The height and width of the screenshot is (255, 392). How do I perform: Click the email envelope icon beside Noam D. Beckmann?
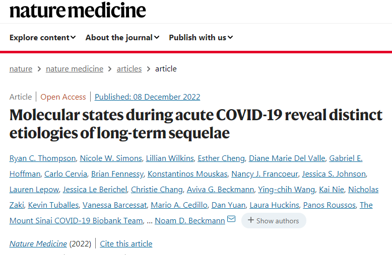coord(231,219)
